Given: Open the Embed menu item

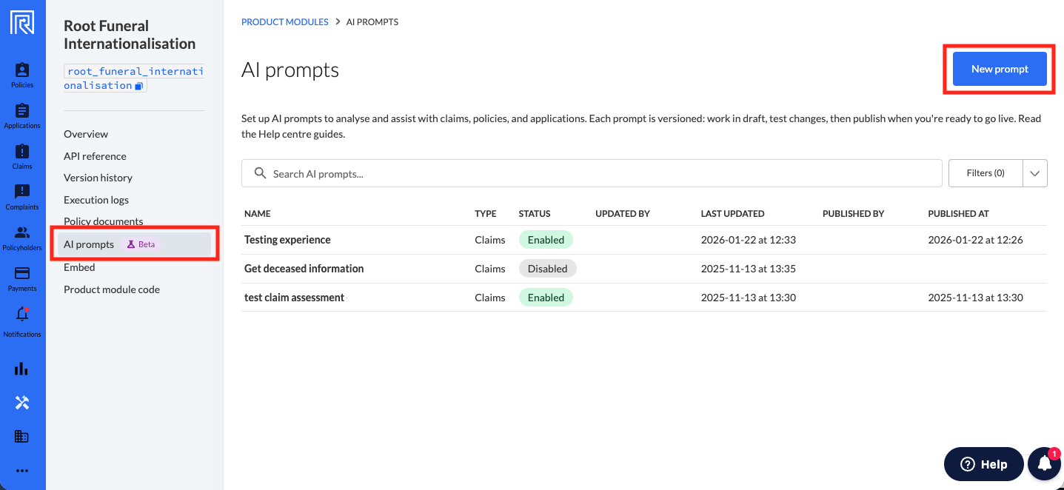Looking at the screenshot, I should click(x=79, y=267).
